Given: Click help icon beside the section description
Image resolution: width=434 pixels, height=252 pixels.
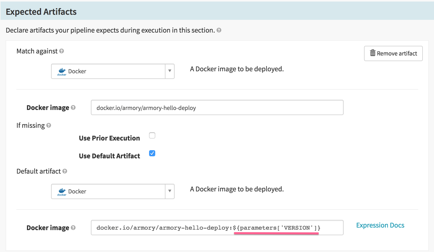Looking at the screenshot, I should (x=219, y=30).
